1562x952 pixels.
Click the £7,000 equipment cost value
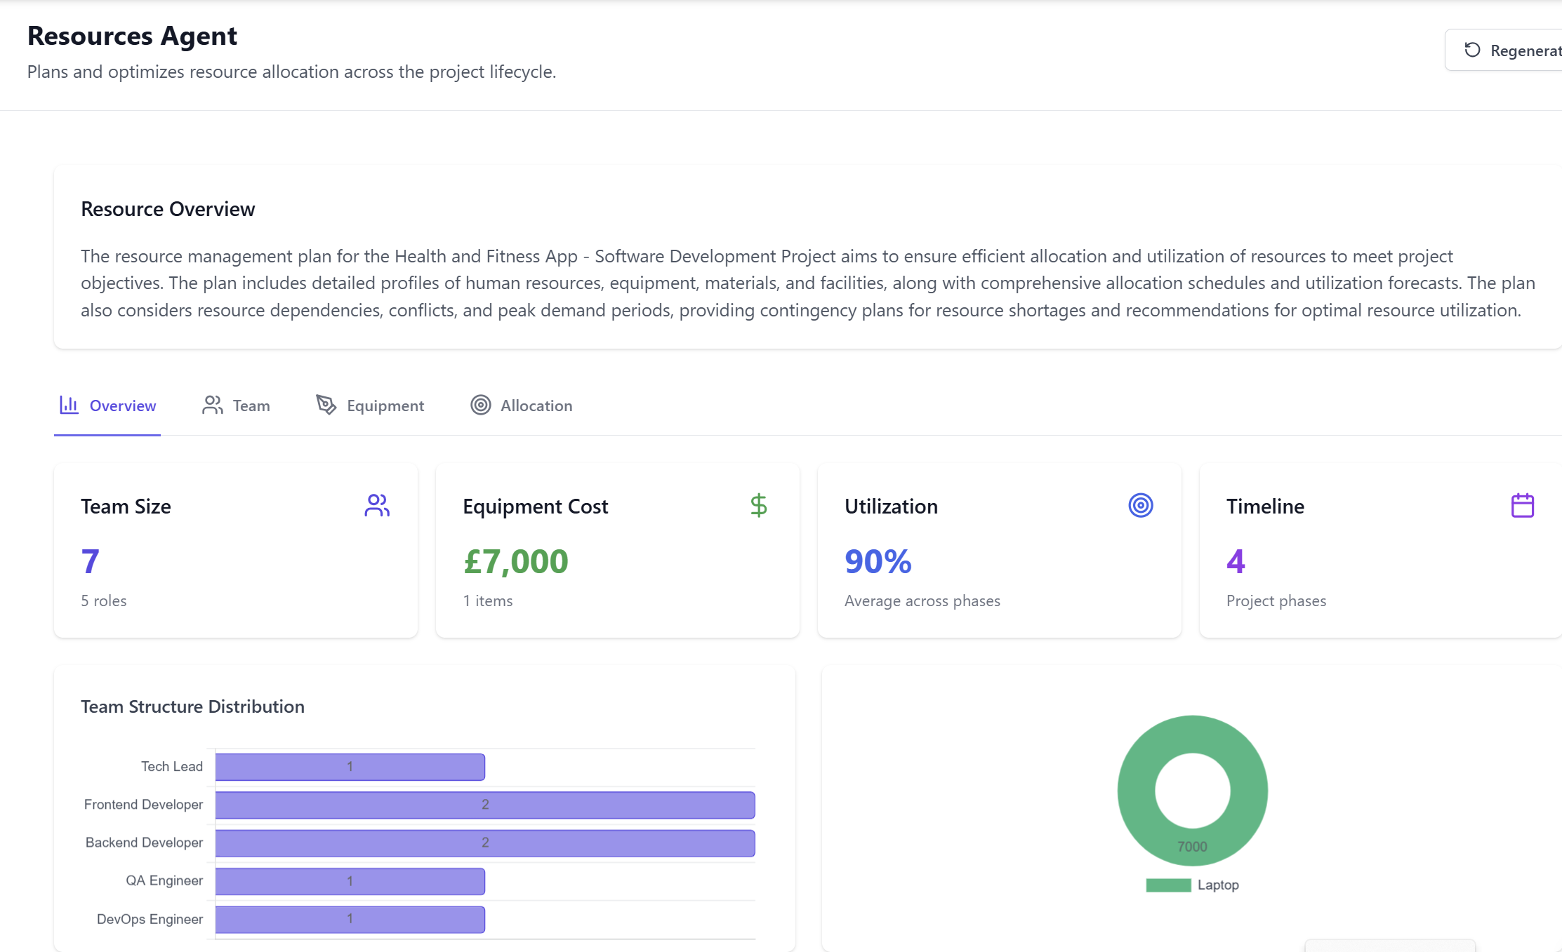point(515,562)
